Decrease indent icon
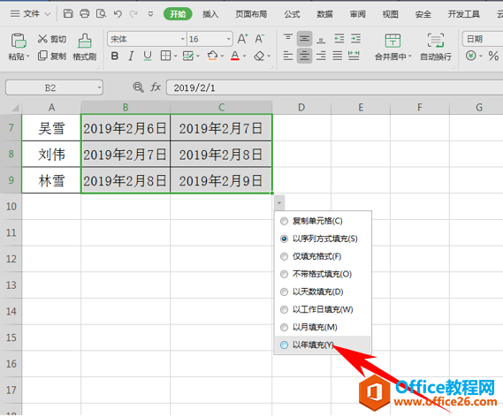Viewport: 503px width, 417px height. click(339, 39)
